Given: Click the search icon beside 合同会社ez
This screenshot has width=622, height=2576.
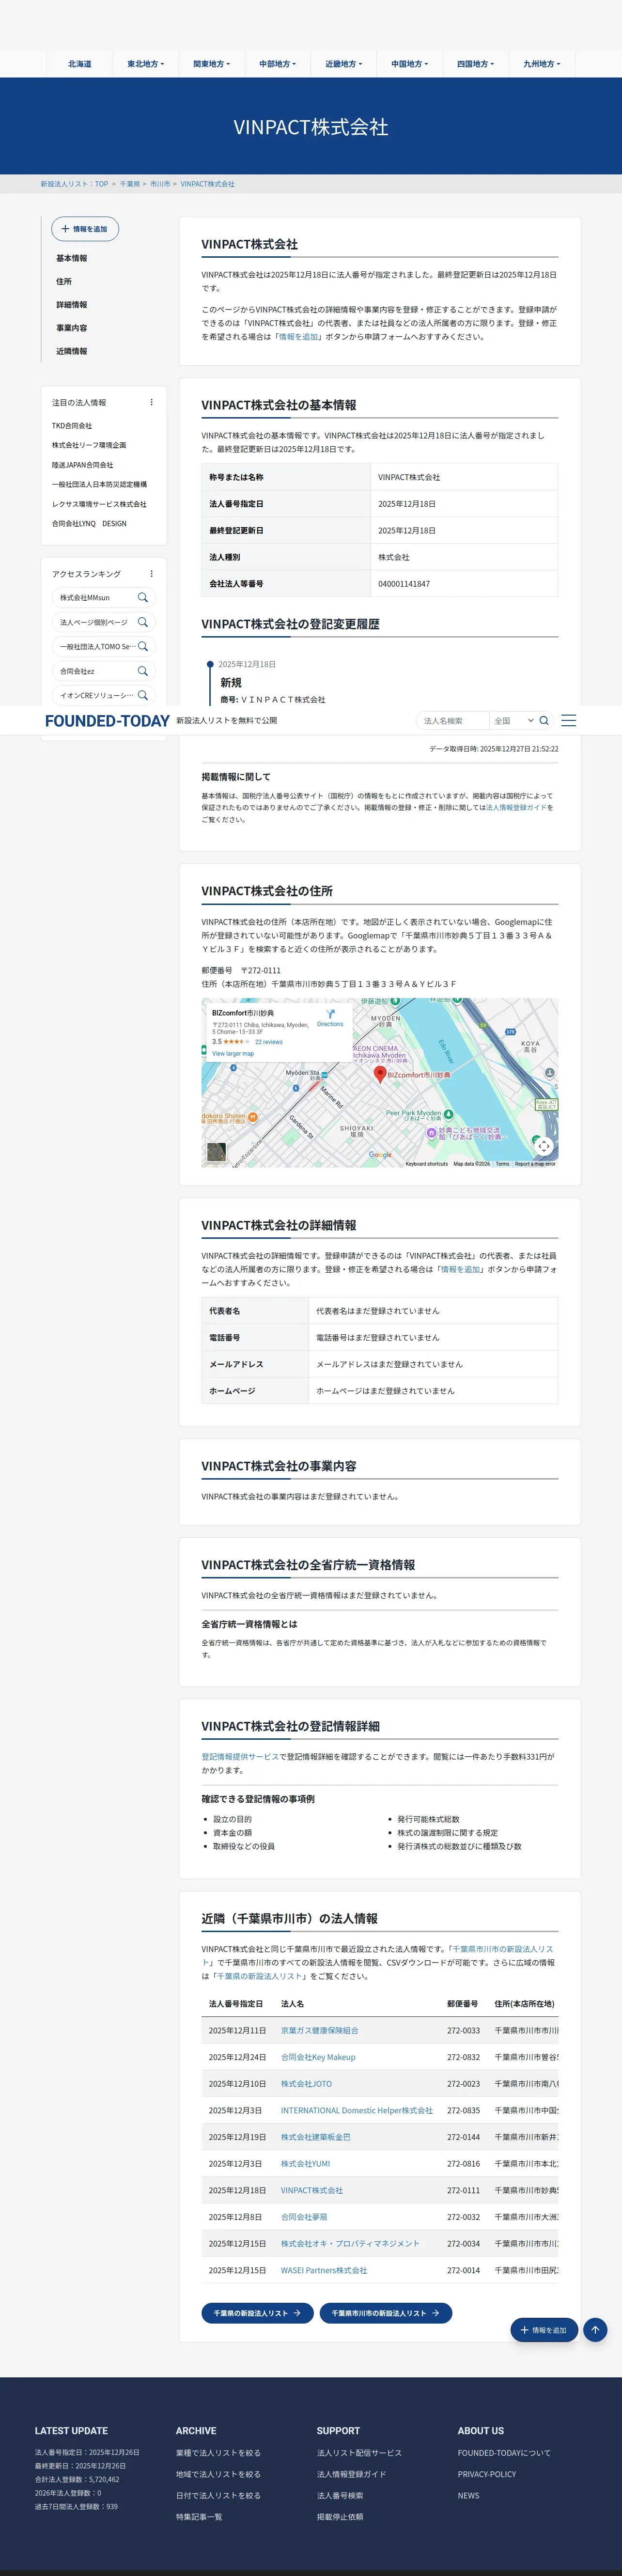Looking at the screenshot, I should 143,671.
